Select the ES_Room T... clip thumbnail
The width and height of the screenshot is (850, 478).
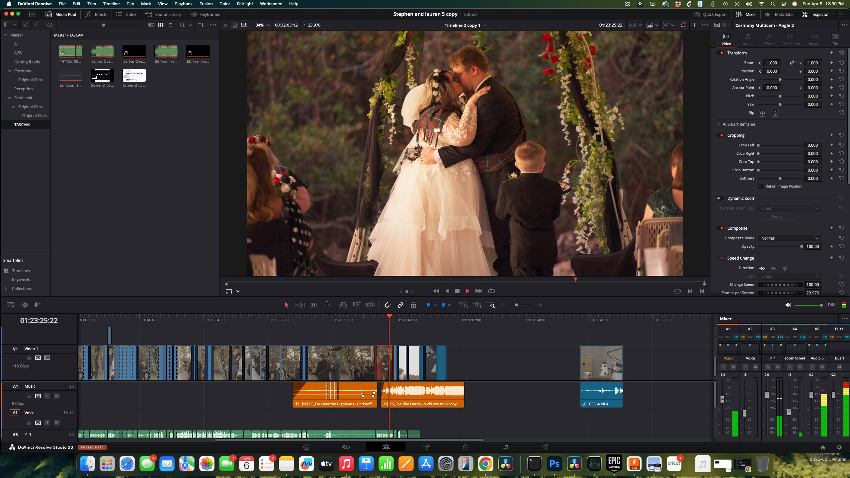point(70,75)
